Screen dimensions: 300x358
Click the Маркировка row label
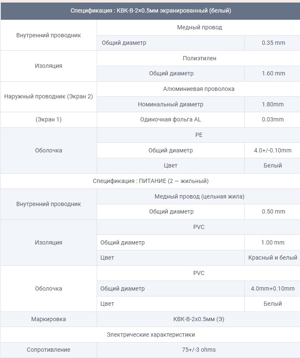[49, 319]
